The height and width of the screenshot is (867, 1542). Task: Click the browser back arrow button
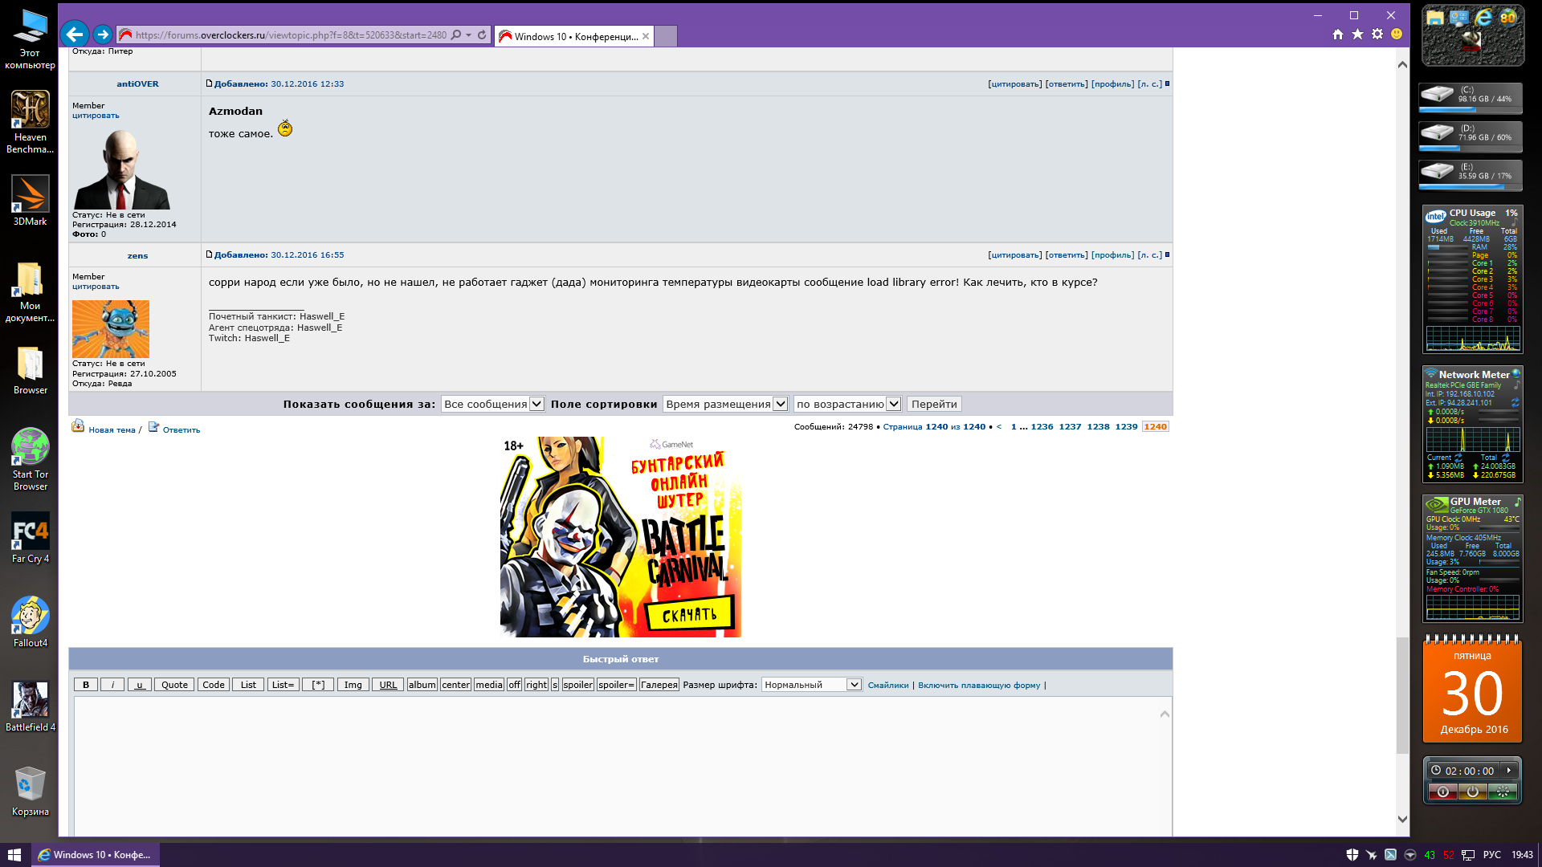[75, 35]
